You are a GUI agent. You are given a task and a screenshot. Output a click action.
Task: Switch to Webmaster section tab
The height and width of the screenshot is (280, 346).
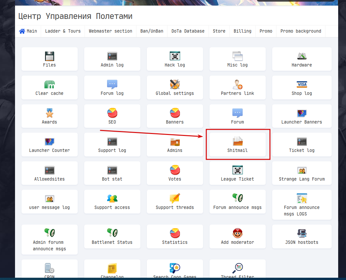tap(110, 31)
